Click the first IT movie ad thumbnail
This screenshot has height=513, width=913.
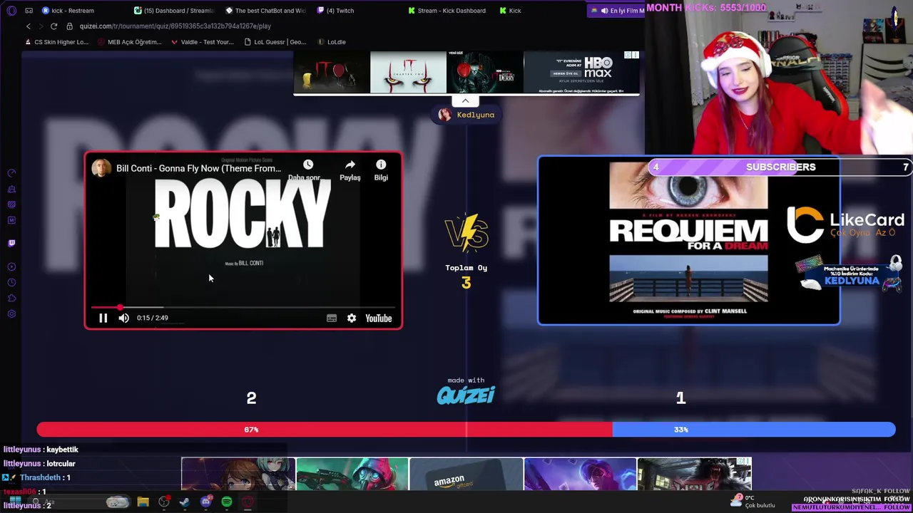[x=332, y=73]
